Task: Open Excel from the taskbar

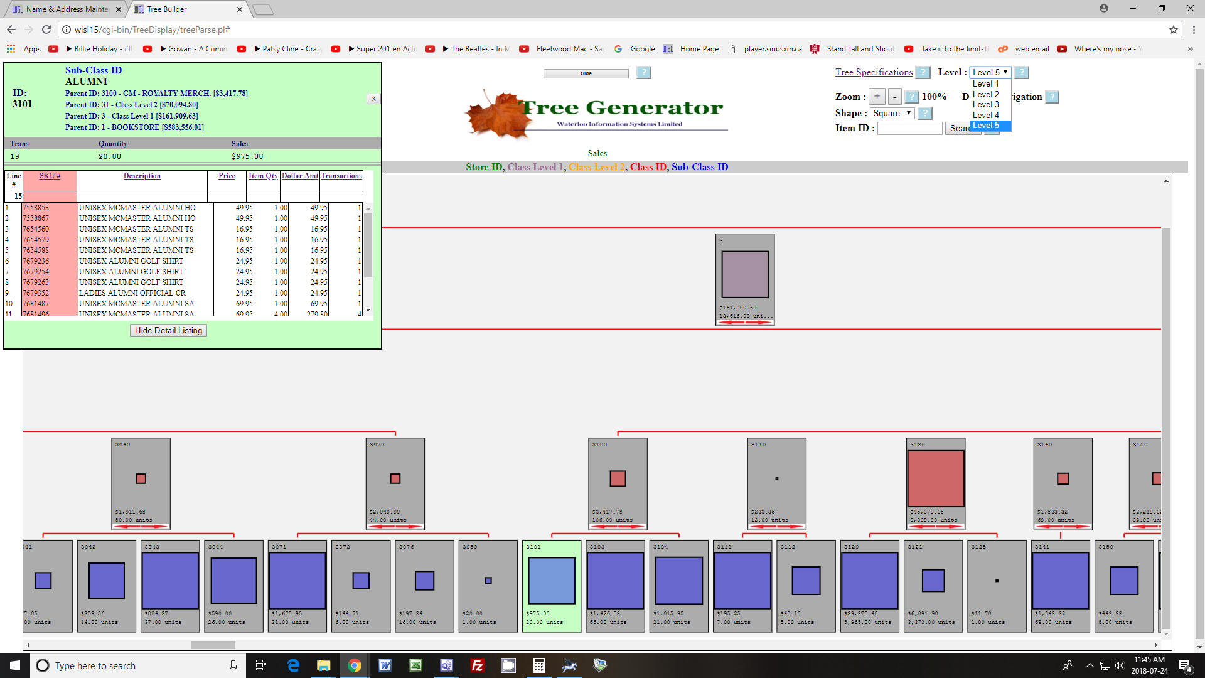Action: pyautogui.click(x=415, y=665)
